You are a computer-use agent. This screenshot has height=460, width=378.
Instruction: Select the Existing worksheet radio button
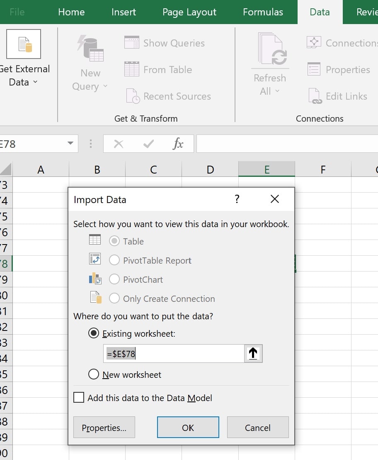tap(94, 333)
